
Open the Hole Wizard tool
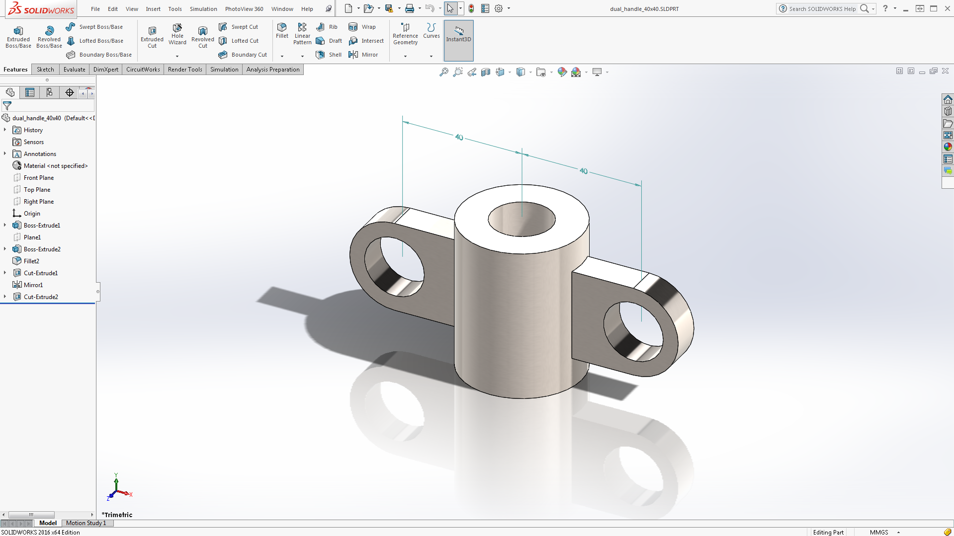pos(177,34)
